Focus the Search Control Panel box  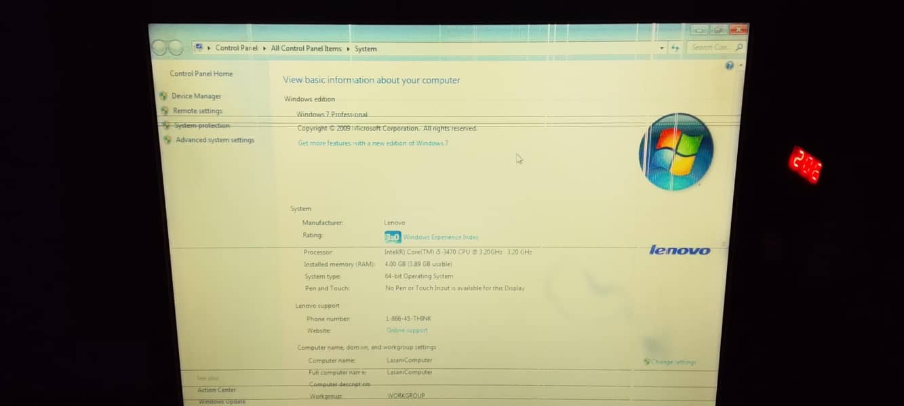(x=716, y=47)
